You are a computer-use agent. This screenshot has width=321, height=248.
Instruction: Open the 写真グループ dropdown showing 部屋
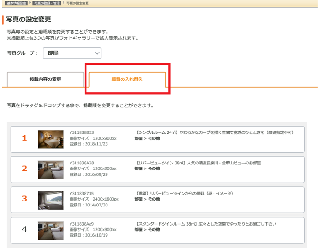(72, 53)
